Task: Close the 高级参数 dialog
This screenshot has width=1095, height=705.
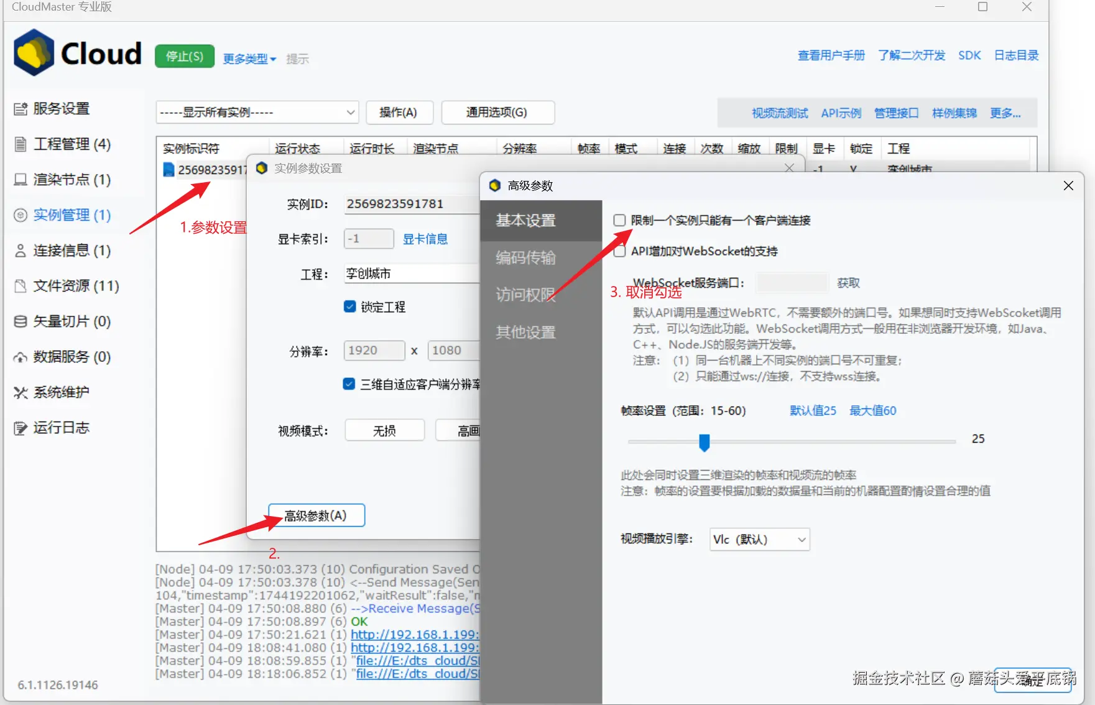Action: click(x=1068, y=185)
